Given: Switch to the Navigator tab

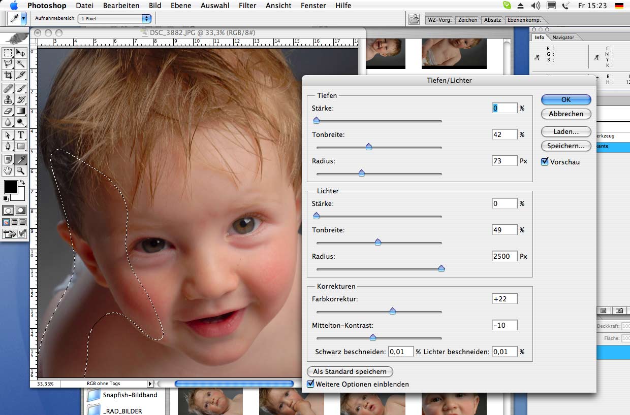Looking at the screenshot, I should pyautogui.click(x=563, y=38).
